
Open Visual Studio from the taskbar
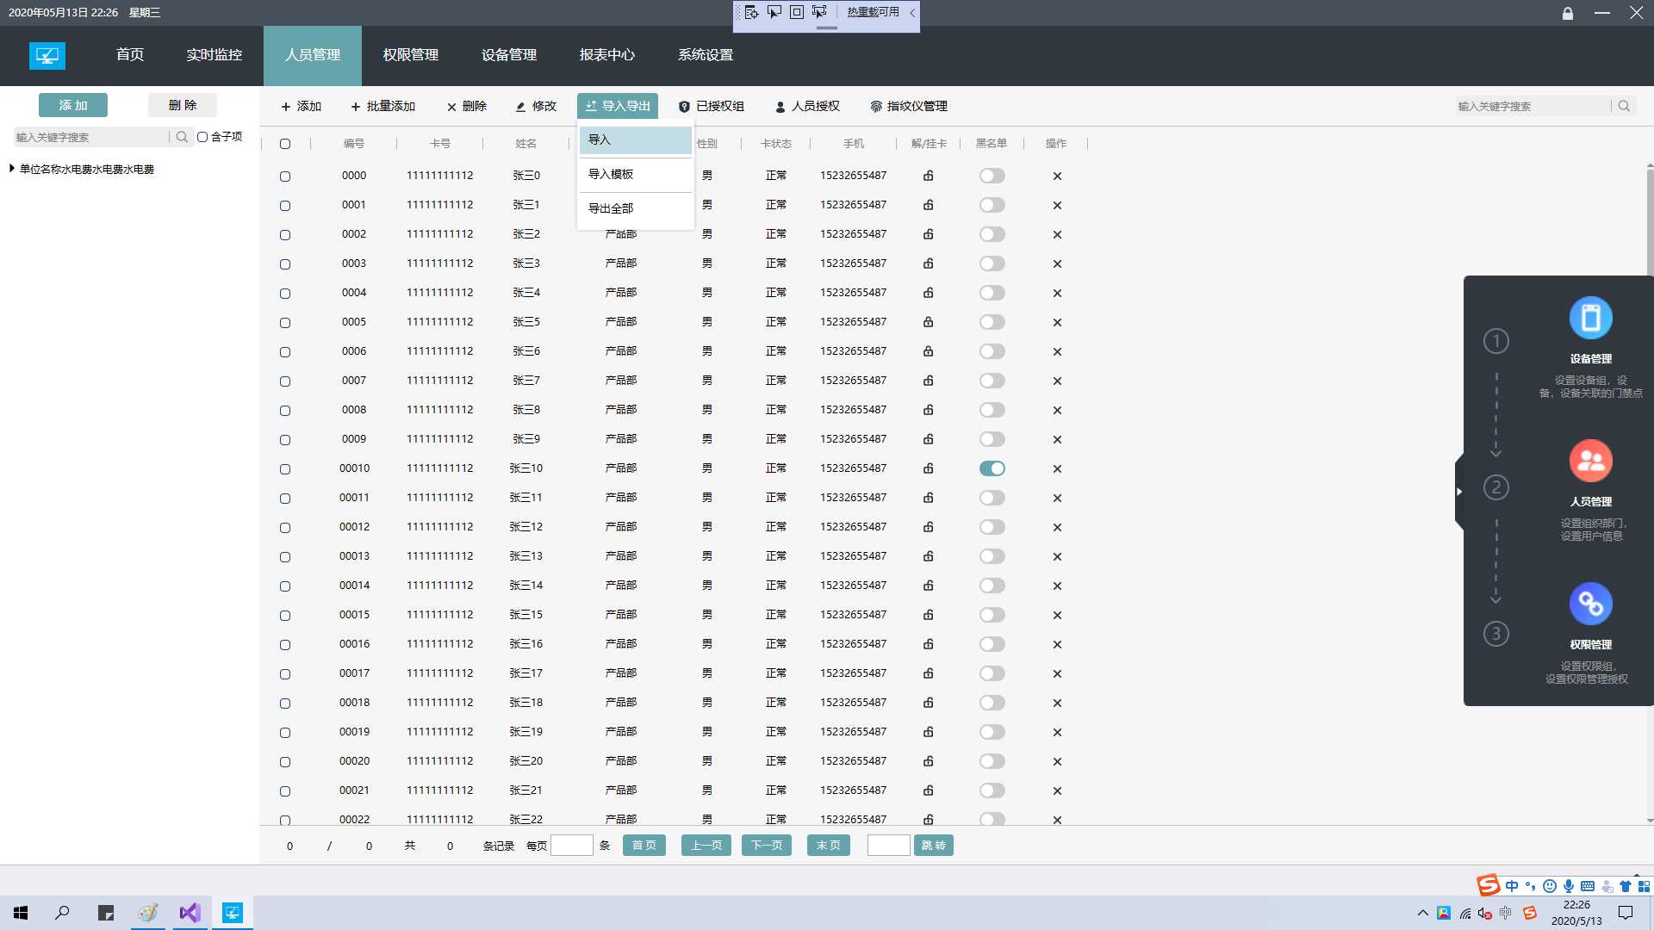point(190,913)
